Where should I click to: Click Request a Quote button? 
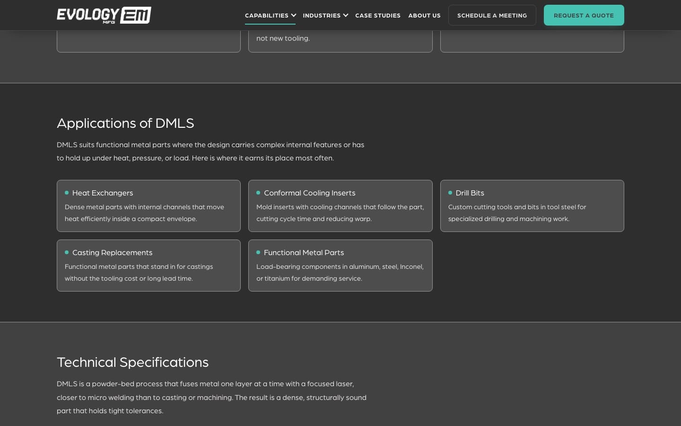pyautogui.click(x=584, y=15)
